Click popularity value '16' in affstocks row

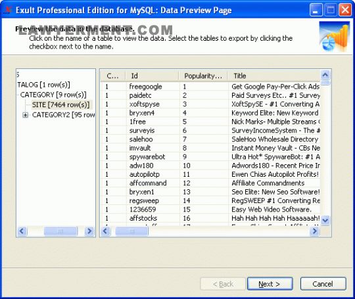tap(187, 218)
